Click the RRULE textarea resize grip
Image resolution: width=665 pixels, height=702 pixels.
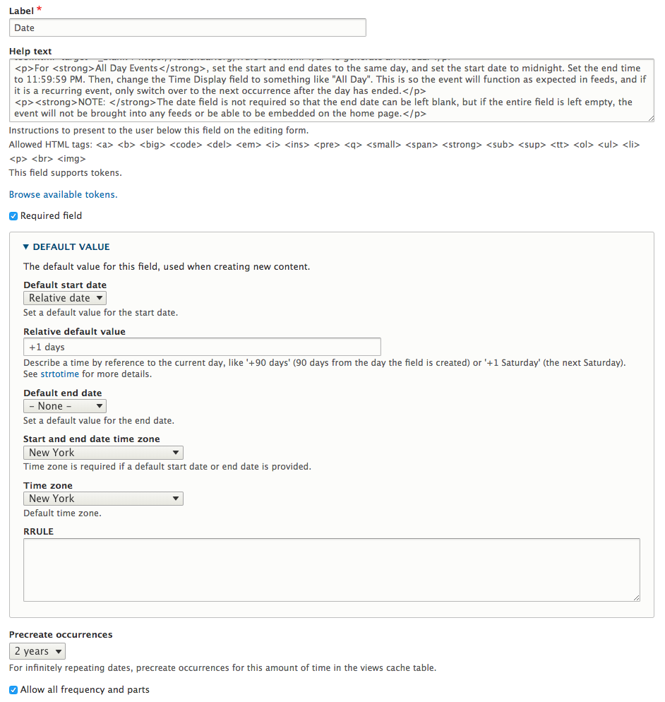(636, 597)
